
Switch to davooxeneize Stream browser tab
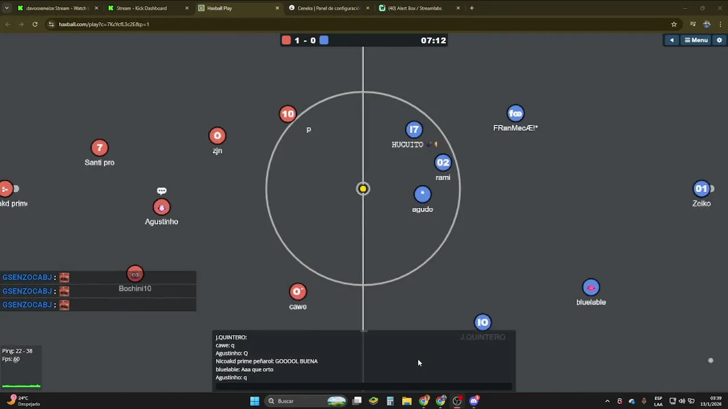coord(57,8)
